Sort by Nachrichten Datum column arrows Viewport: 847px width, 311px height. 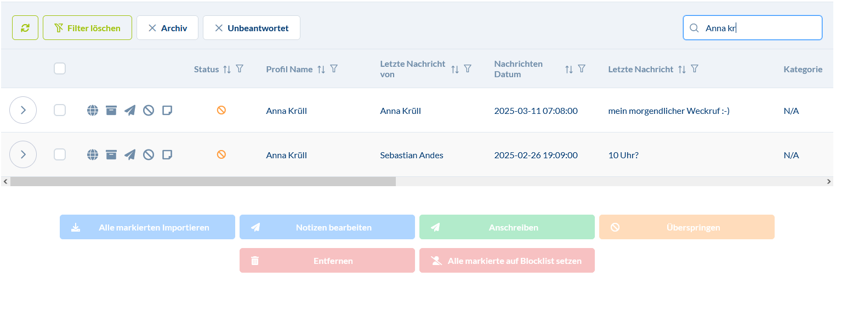569,69
